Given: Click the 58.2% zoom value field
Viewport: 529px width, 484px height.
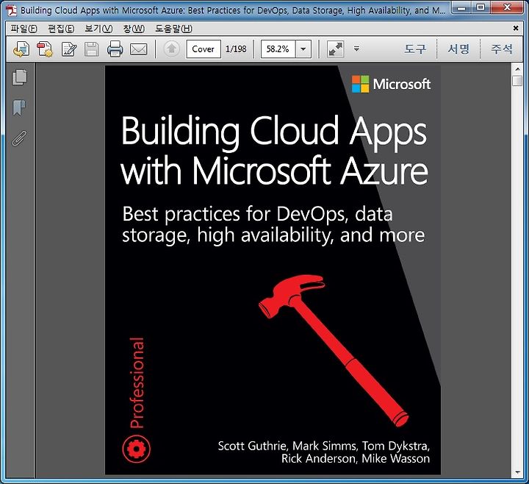Looking at the screenshot, I should [x=278, y=49].
